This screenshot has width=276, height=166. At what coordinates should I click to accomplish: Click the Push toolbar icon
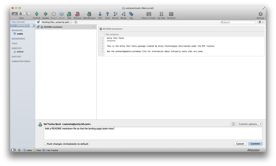tap(107, 14)
